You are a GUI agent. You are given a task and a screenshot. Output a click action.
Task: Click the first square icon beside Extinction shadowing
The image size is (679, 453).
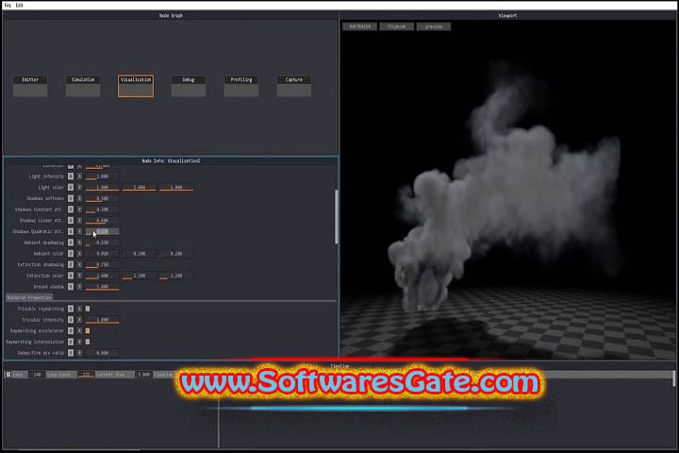point(71,264)
